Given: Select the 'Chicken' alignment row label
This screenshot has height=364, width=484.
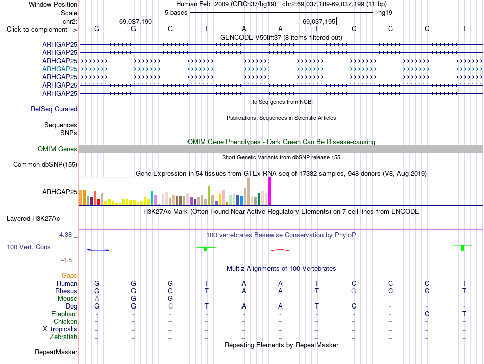Looking at the screenshot, I should 65,321.
